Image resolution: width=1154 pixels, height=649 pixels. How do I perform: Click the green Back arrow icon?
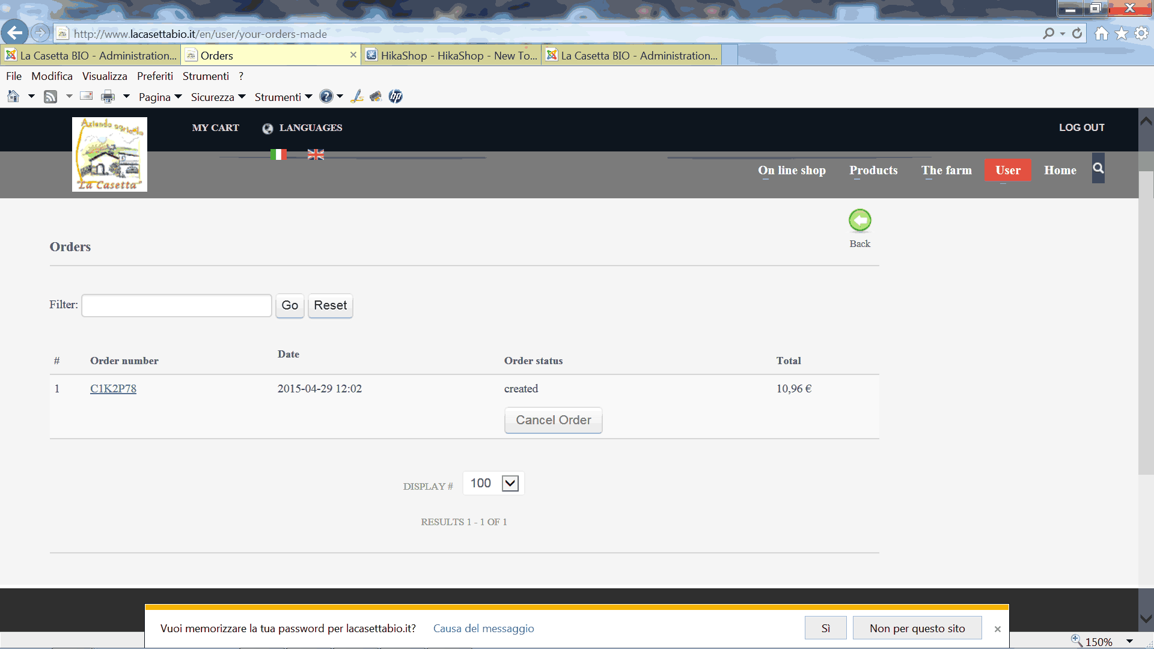pos(859,221)
